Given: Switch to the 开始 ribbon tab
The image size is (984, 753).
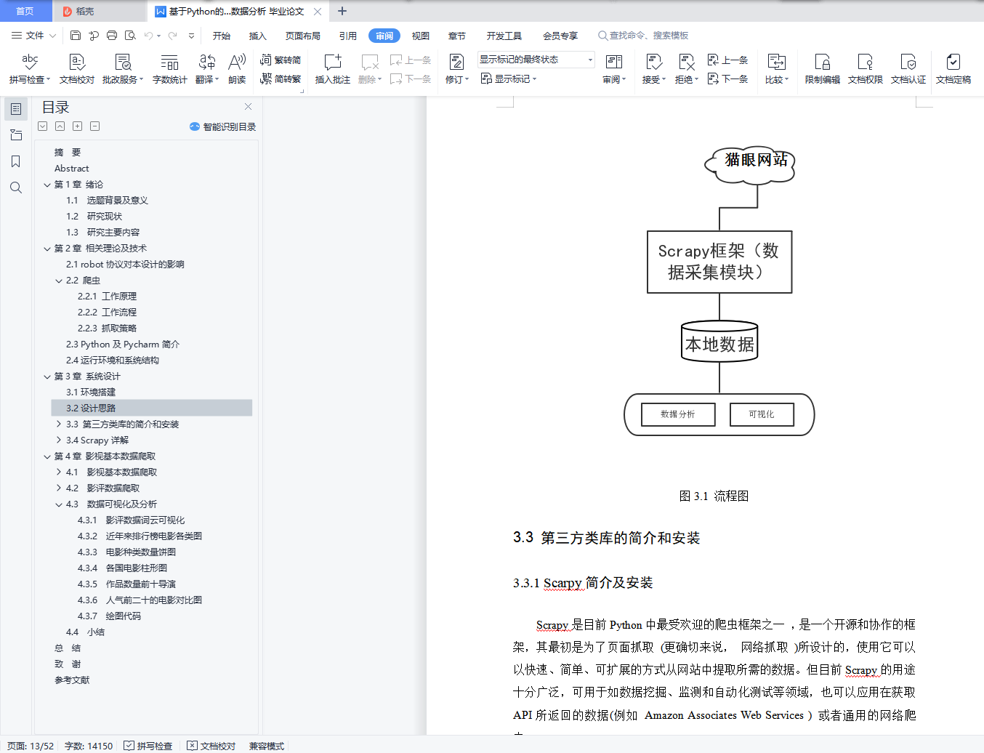Looking at the screenshot, I should (x=222, y=36).
